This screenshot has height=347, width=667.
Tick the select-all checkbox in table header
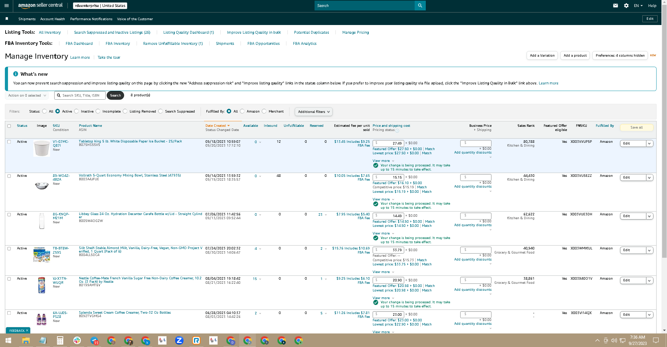9,126
